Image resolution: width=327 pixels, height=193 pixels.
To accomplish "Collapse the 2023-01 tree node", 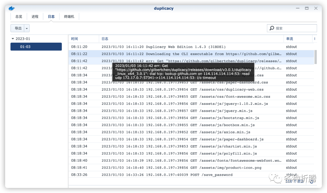I will tap(13, 39).
